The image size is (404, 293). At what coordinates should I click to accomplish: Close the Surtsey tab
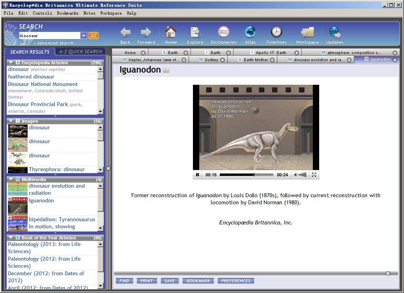tap(223, 60)
